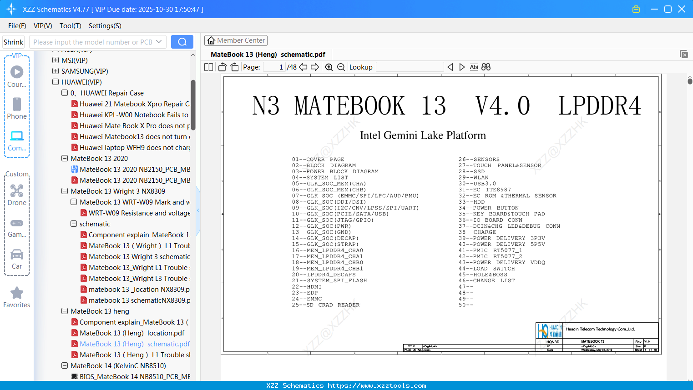Toggle the Abi match text option
Viewport: 693px width, 390px height.
[x=474, y=67]
